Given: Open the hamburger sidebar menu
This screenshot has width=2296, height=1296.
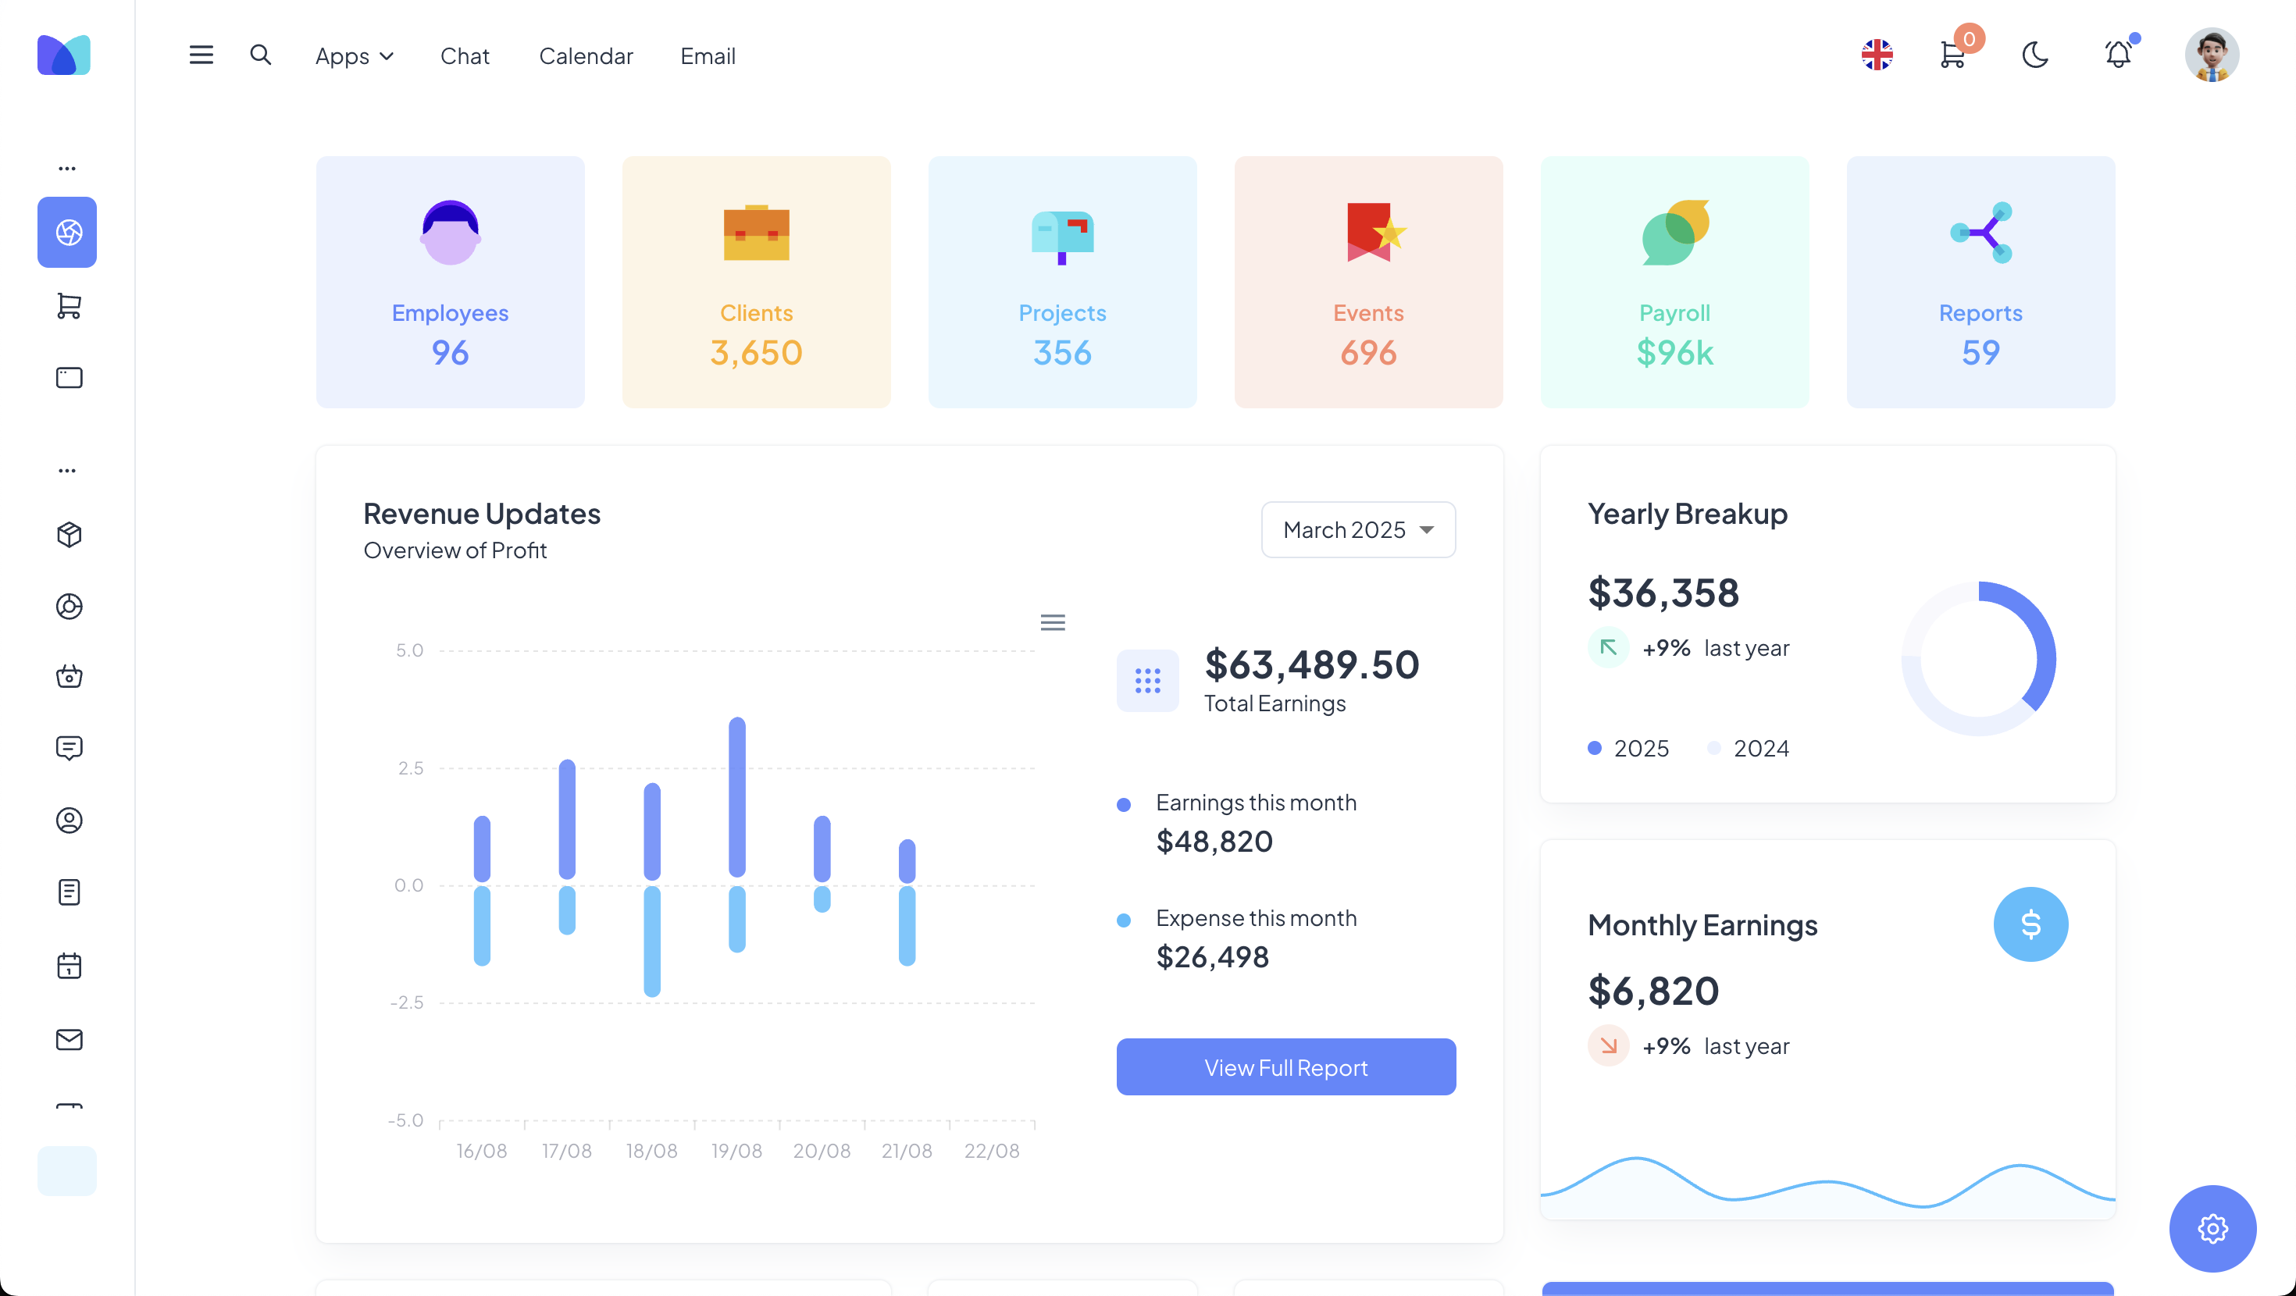Looking at the screenshot, I should click(x=201, y=55).
